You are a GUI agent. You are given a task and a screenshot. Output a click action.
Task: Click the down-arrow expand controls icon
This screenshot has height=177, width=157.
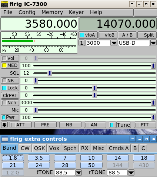4,125
